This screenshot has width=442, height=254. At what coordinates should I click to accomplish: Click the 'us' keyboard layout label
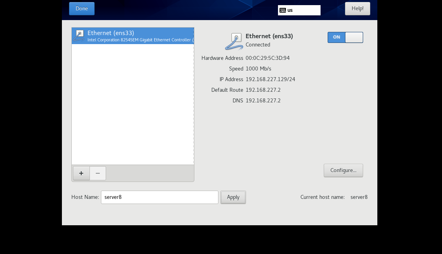pyautogui.click(x=290, y=10)
